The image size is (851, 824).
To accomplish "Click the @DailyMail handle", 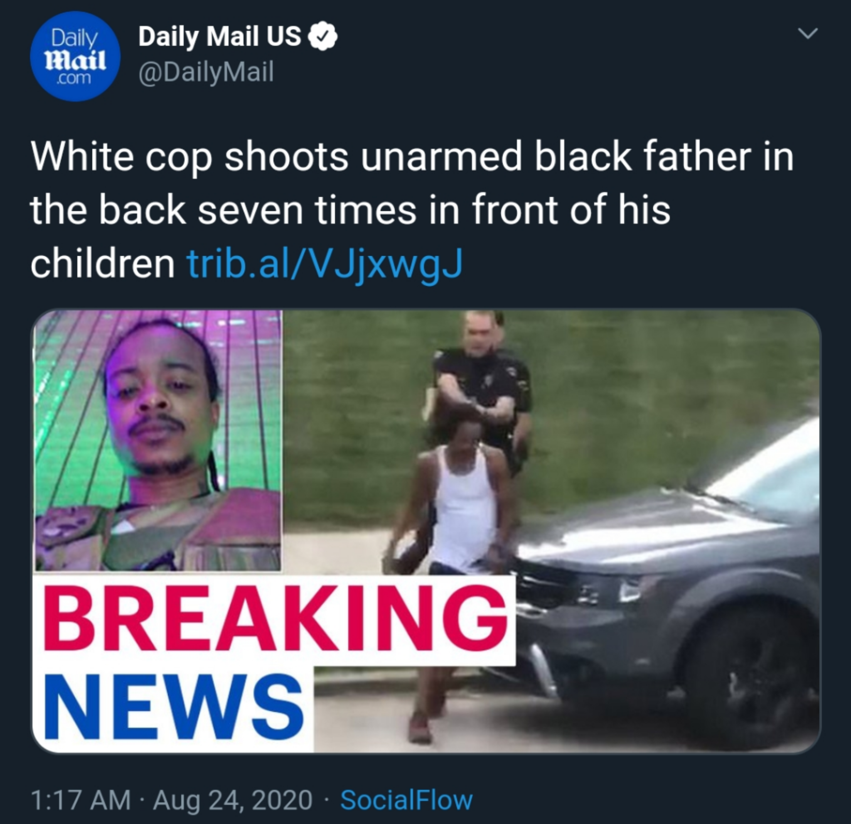I will [x=206, y=72].
